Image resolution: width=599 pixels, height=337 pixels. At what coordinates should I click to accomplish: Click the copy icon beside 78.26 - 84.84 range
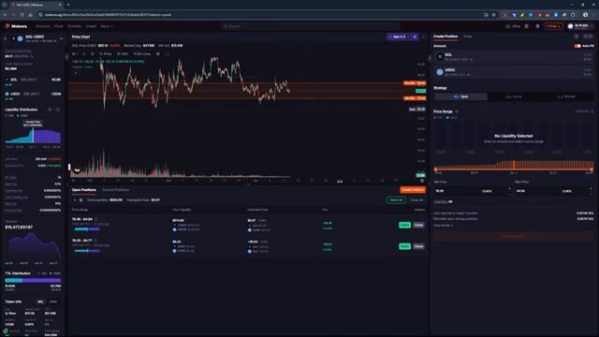click(x=95, y=219)
